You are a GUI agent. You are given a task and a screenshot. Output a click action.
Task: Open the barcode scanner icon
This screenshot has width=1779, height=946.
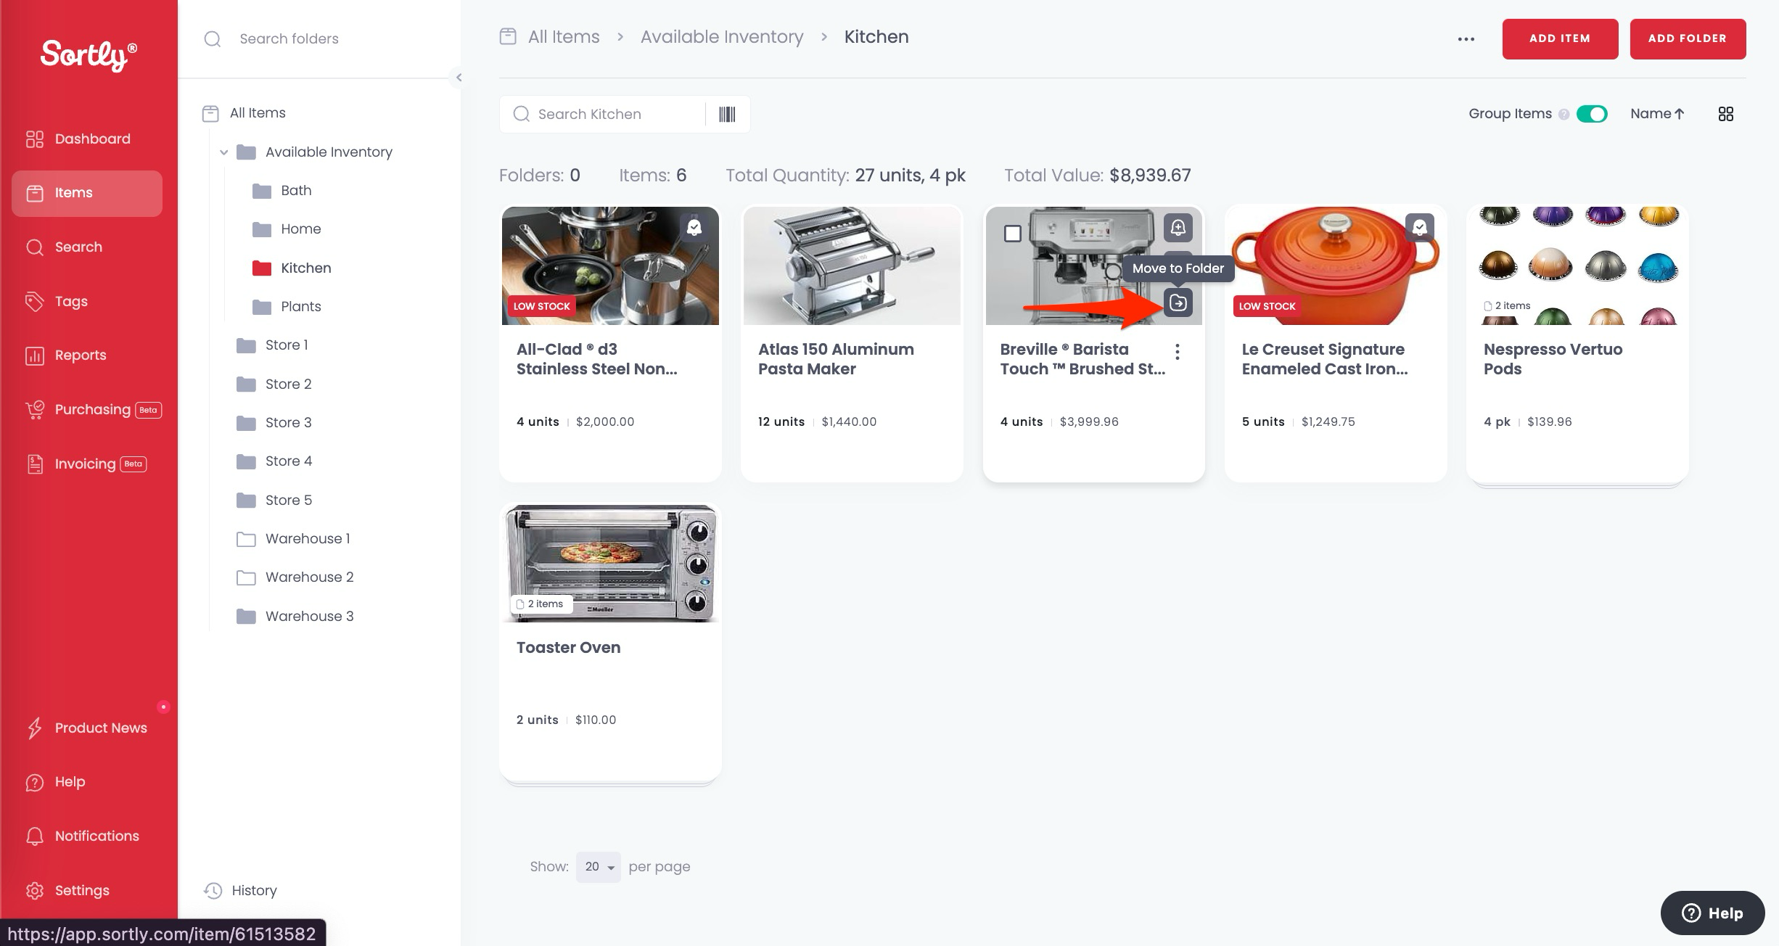click(x=727, y=115)
